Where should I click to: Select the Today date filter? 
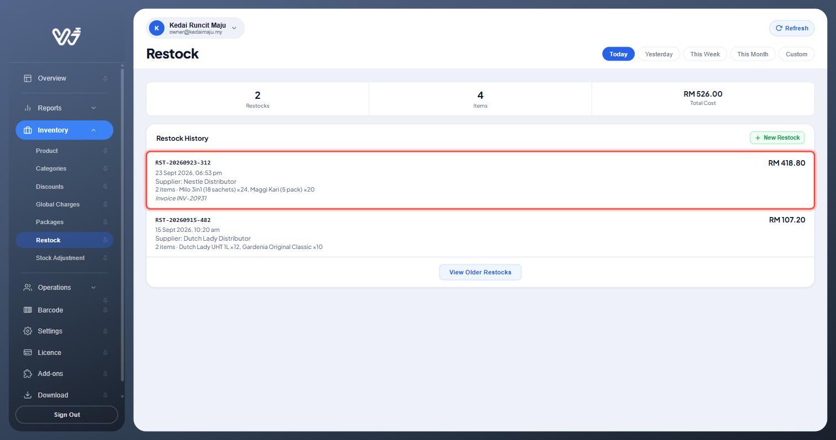(x=618, y=54)
